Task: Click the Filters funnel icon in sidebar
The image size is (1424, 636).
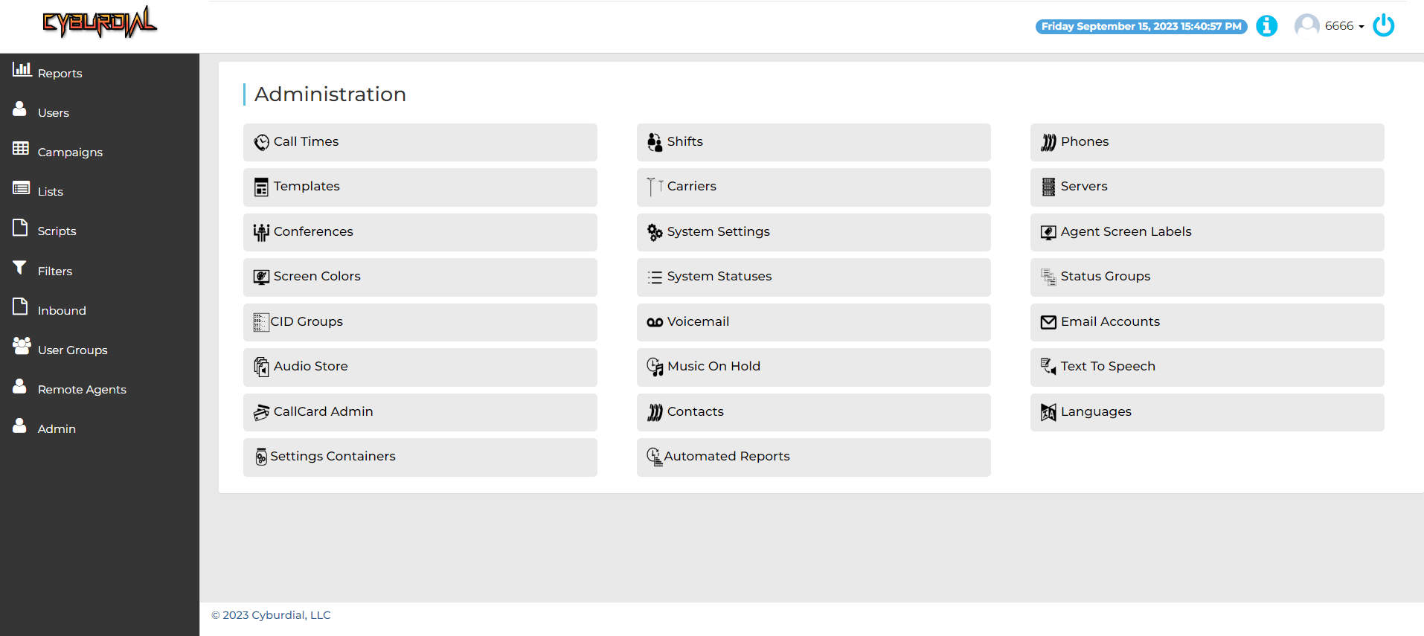Action: click(20, 268)
